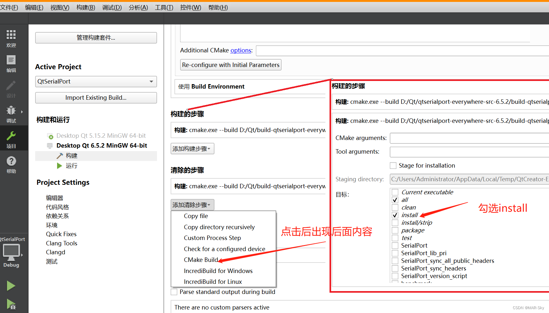The image size is (549, 313).
Task: Check the install/strip target
Action: 395,223
